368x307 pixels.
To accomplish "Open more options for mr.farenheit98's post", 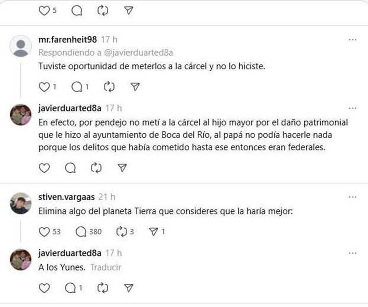I will 352,40.
